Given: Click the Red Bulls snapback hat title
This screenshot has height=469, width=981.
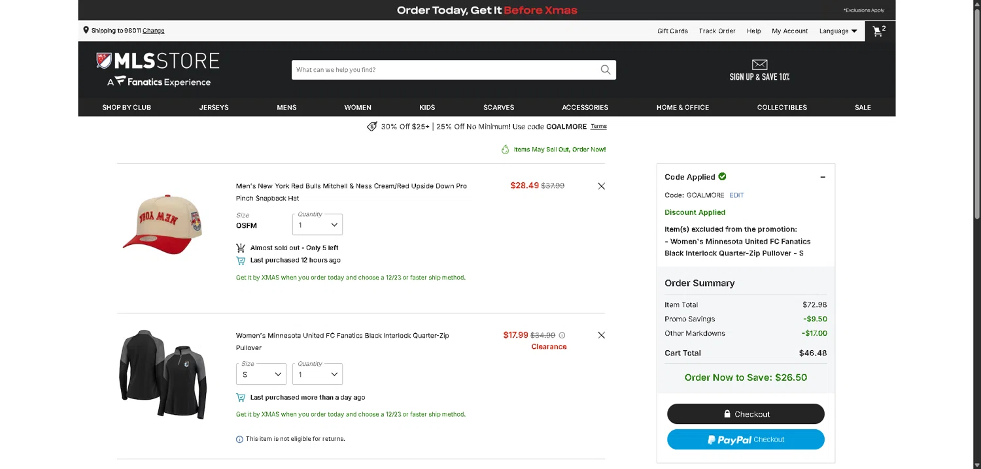Looking at the screenshot, I should point(352,192).
